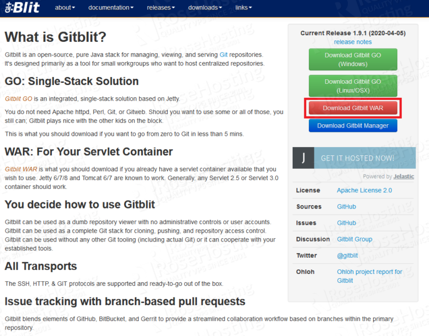Expand the documentation menu
429x336 pixels.
point(111,8)
